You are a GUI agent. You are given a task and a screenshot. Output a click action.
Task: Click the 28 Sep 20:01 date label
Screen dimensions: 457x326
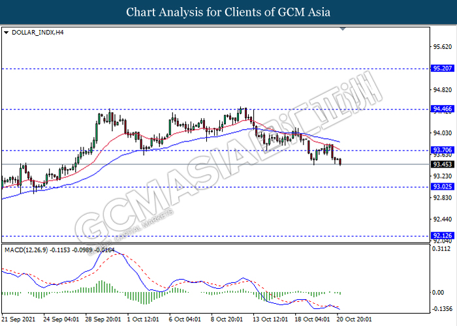point(103,319)
